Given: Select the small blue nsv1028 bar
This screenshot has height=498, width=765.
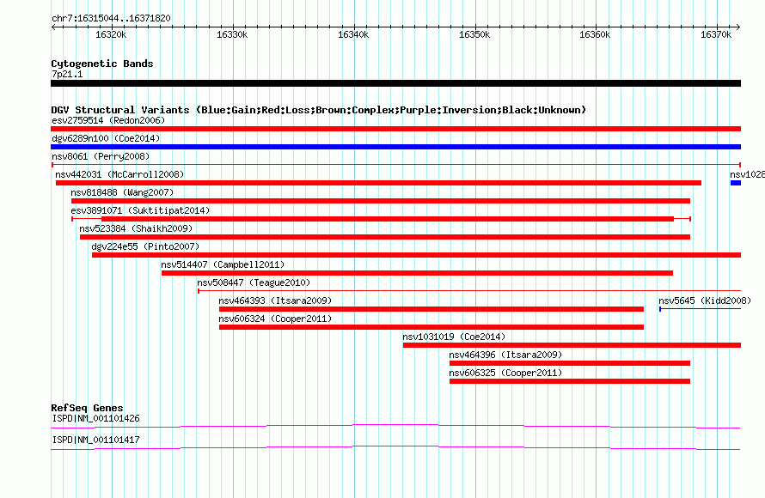Looking at the screenshot, I should pos(736,183).
